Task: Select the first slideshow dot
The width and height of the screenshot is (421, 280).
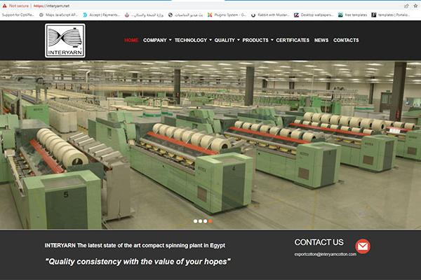Action: pyautogui.click(x=196, y=221)
